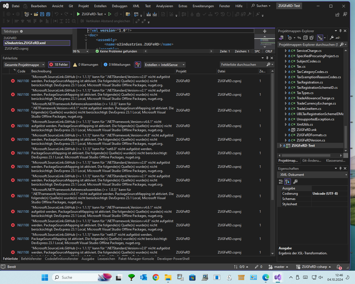Click the Tabstopps gear icon
355x284 pixels.
click(x=21, y=31)
